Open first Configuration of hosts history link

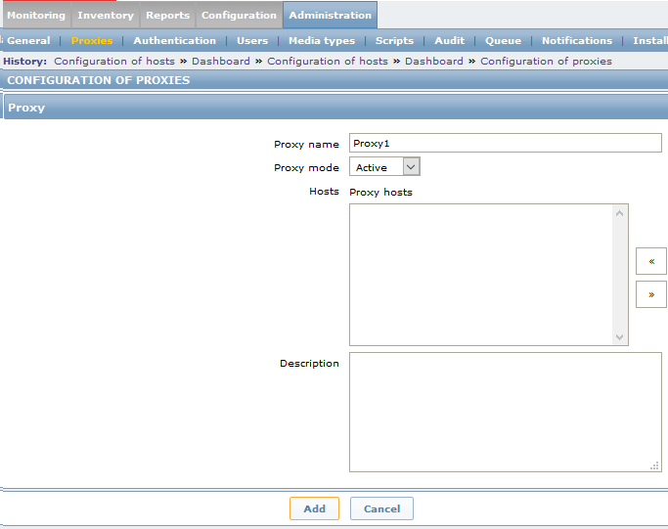point(114,61)
